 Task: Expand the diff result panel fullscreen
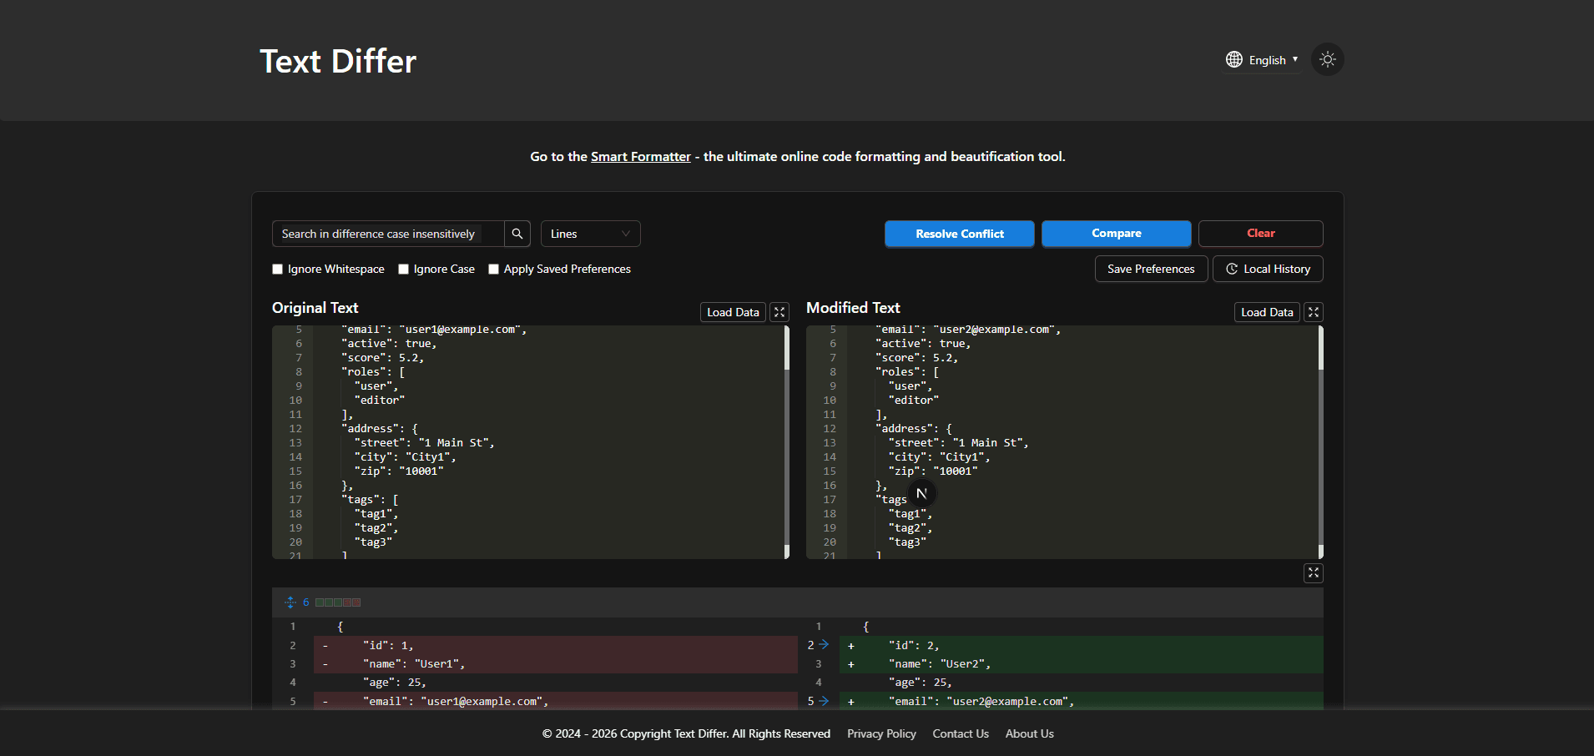[1313, 573]
